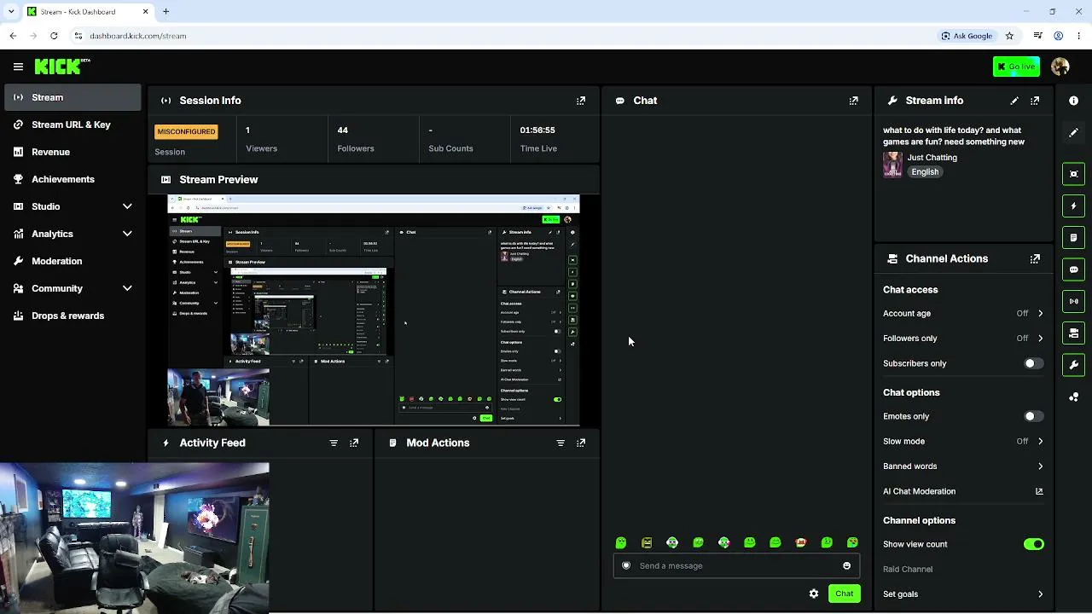1092x614 pixels.
Task: Pop out the Mod Actions panel
Action: pyautogui.click(x=581, y=443)
